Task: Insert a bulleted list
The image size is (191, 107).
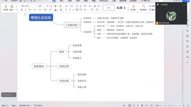Action: 66,6
